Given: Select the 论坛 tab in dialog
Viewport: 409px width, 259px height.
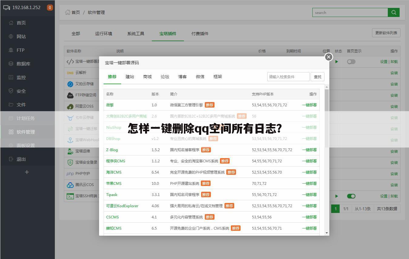Looking at the screenshot, I should [165, 77].
